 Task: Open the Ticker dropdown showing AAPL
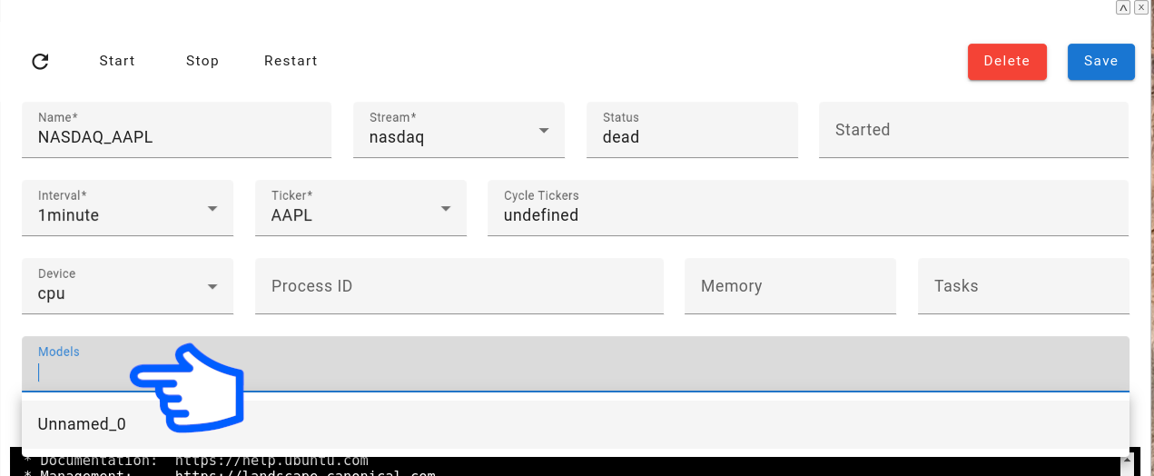[x=360, y=208]
